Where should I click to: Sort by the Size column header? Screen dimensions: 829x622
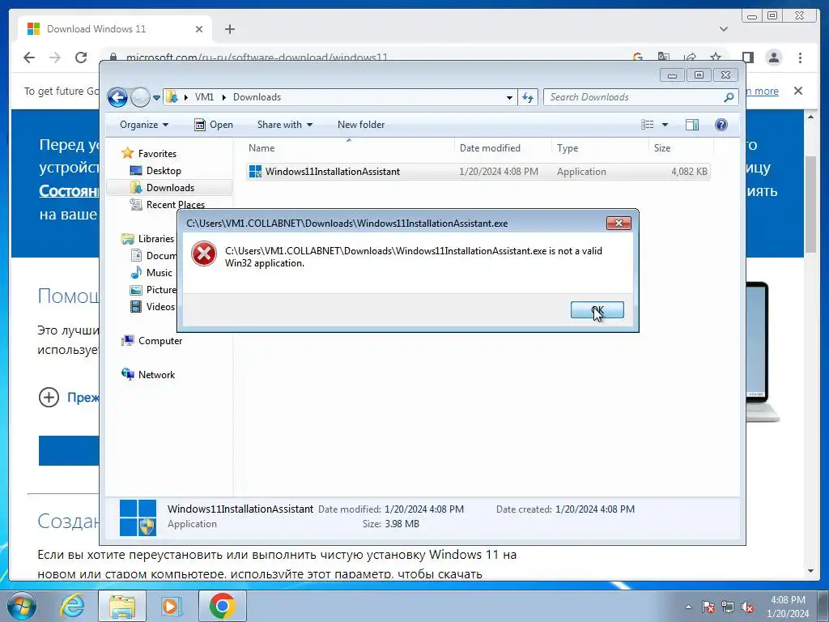(x=681, y=148)
